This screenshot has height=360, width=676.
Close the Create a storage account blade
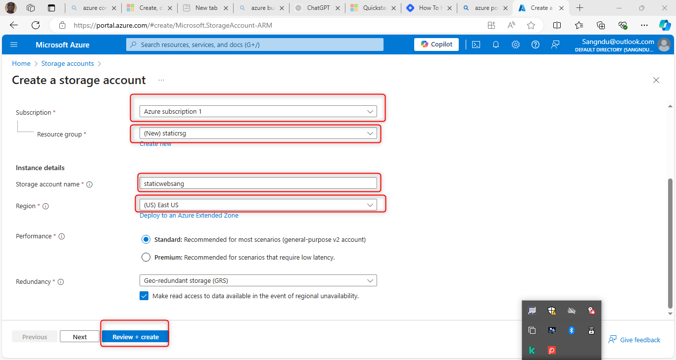coord(656,80)
